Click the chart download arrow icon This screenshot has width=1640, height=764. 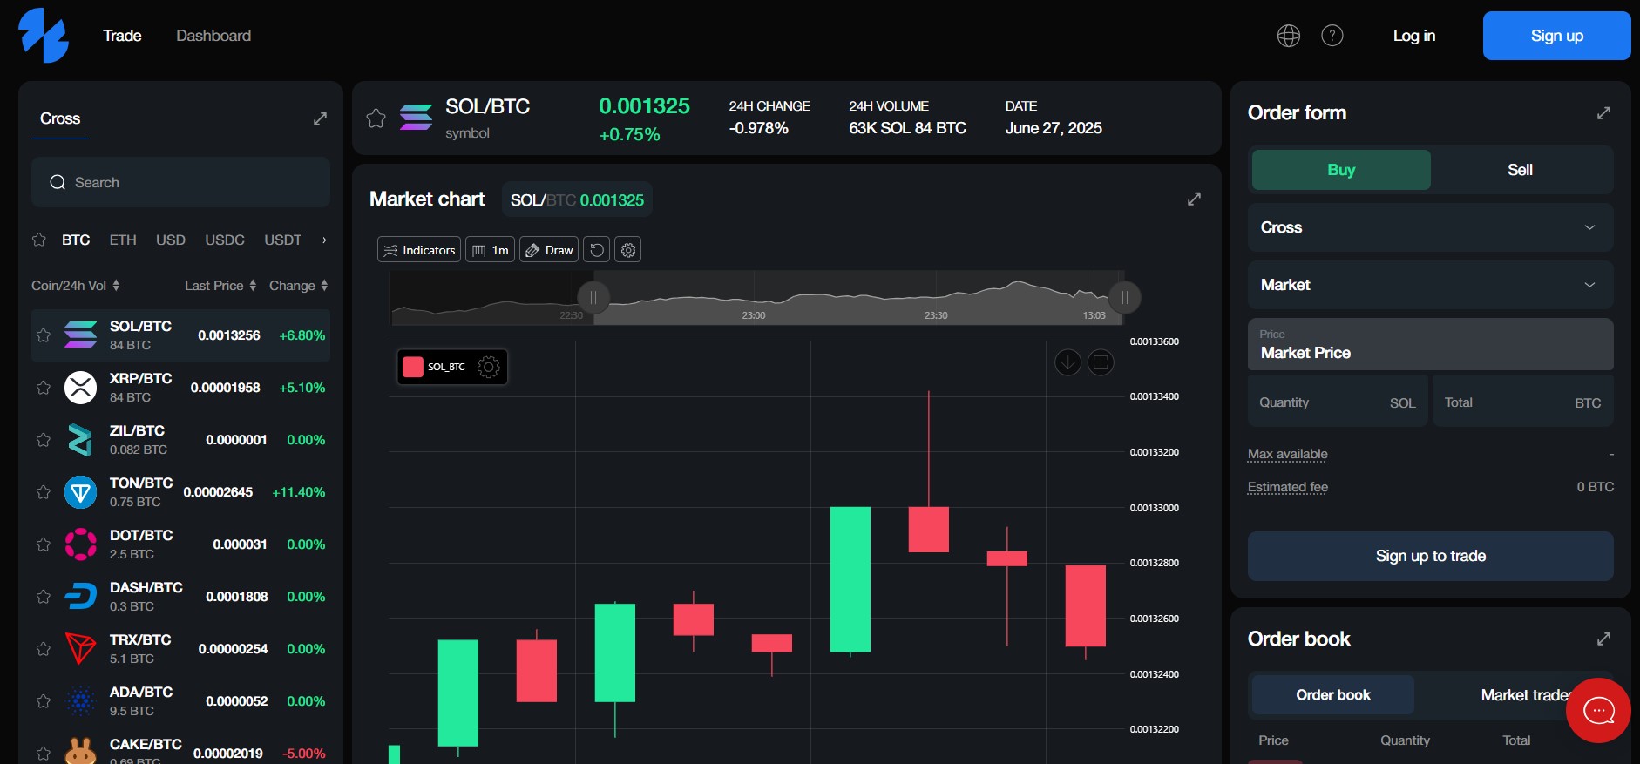1067,362
